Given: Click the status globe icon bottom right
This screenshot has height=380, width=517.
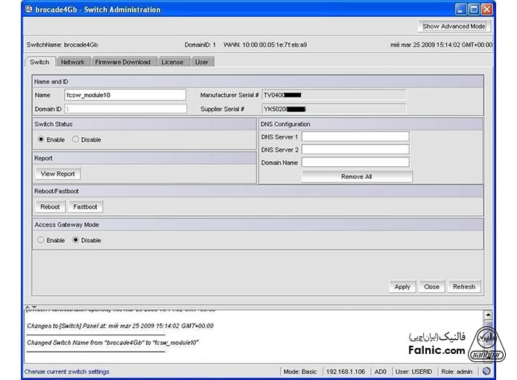Looking at the screenshot, I should [x=486, y=371].
